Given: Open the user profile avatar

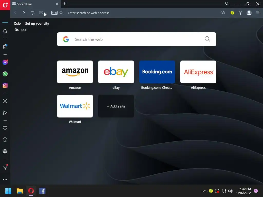Looking at the screenshot, I should pos(249,13).
